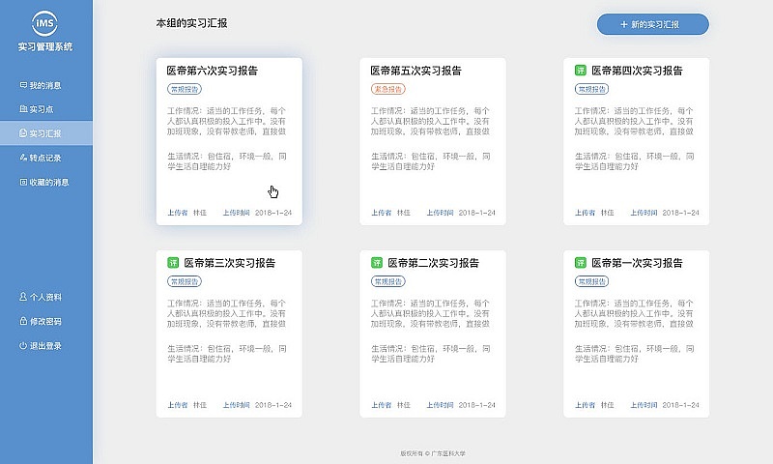Image resolution: width=773 pixels, height=464 pixels.
Task: Create 新的实习汇报 with top button
Action: tap(653, 24)
